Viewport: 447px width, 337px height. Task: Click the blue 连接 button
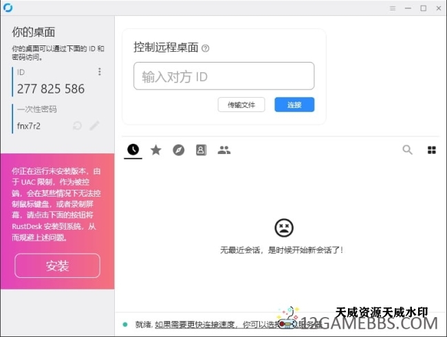pos(294,105)
